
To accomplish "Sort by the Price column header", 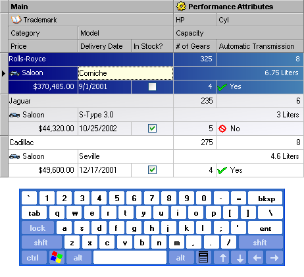I will tap(43, 46).
